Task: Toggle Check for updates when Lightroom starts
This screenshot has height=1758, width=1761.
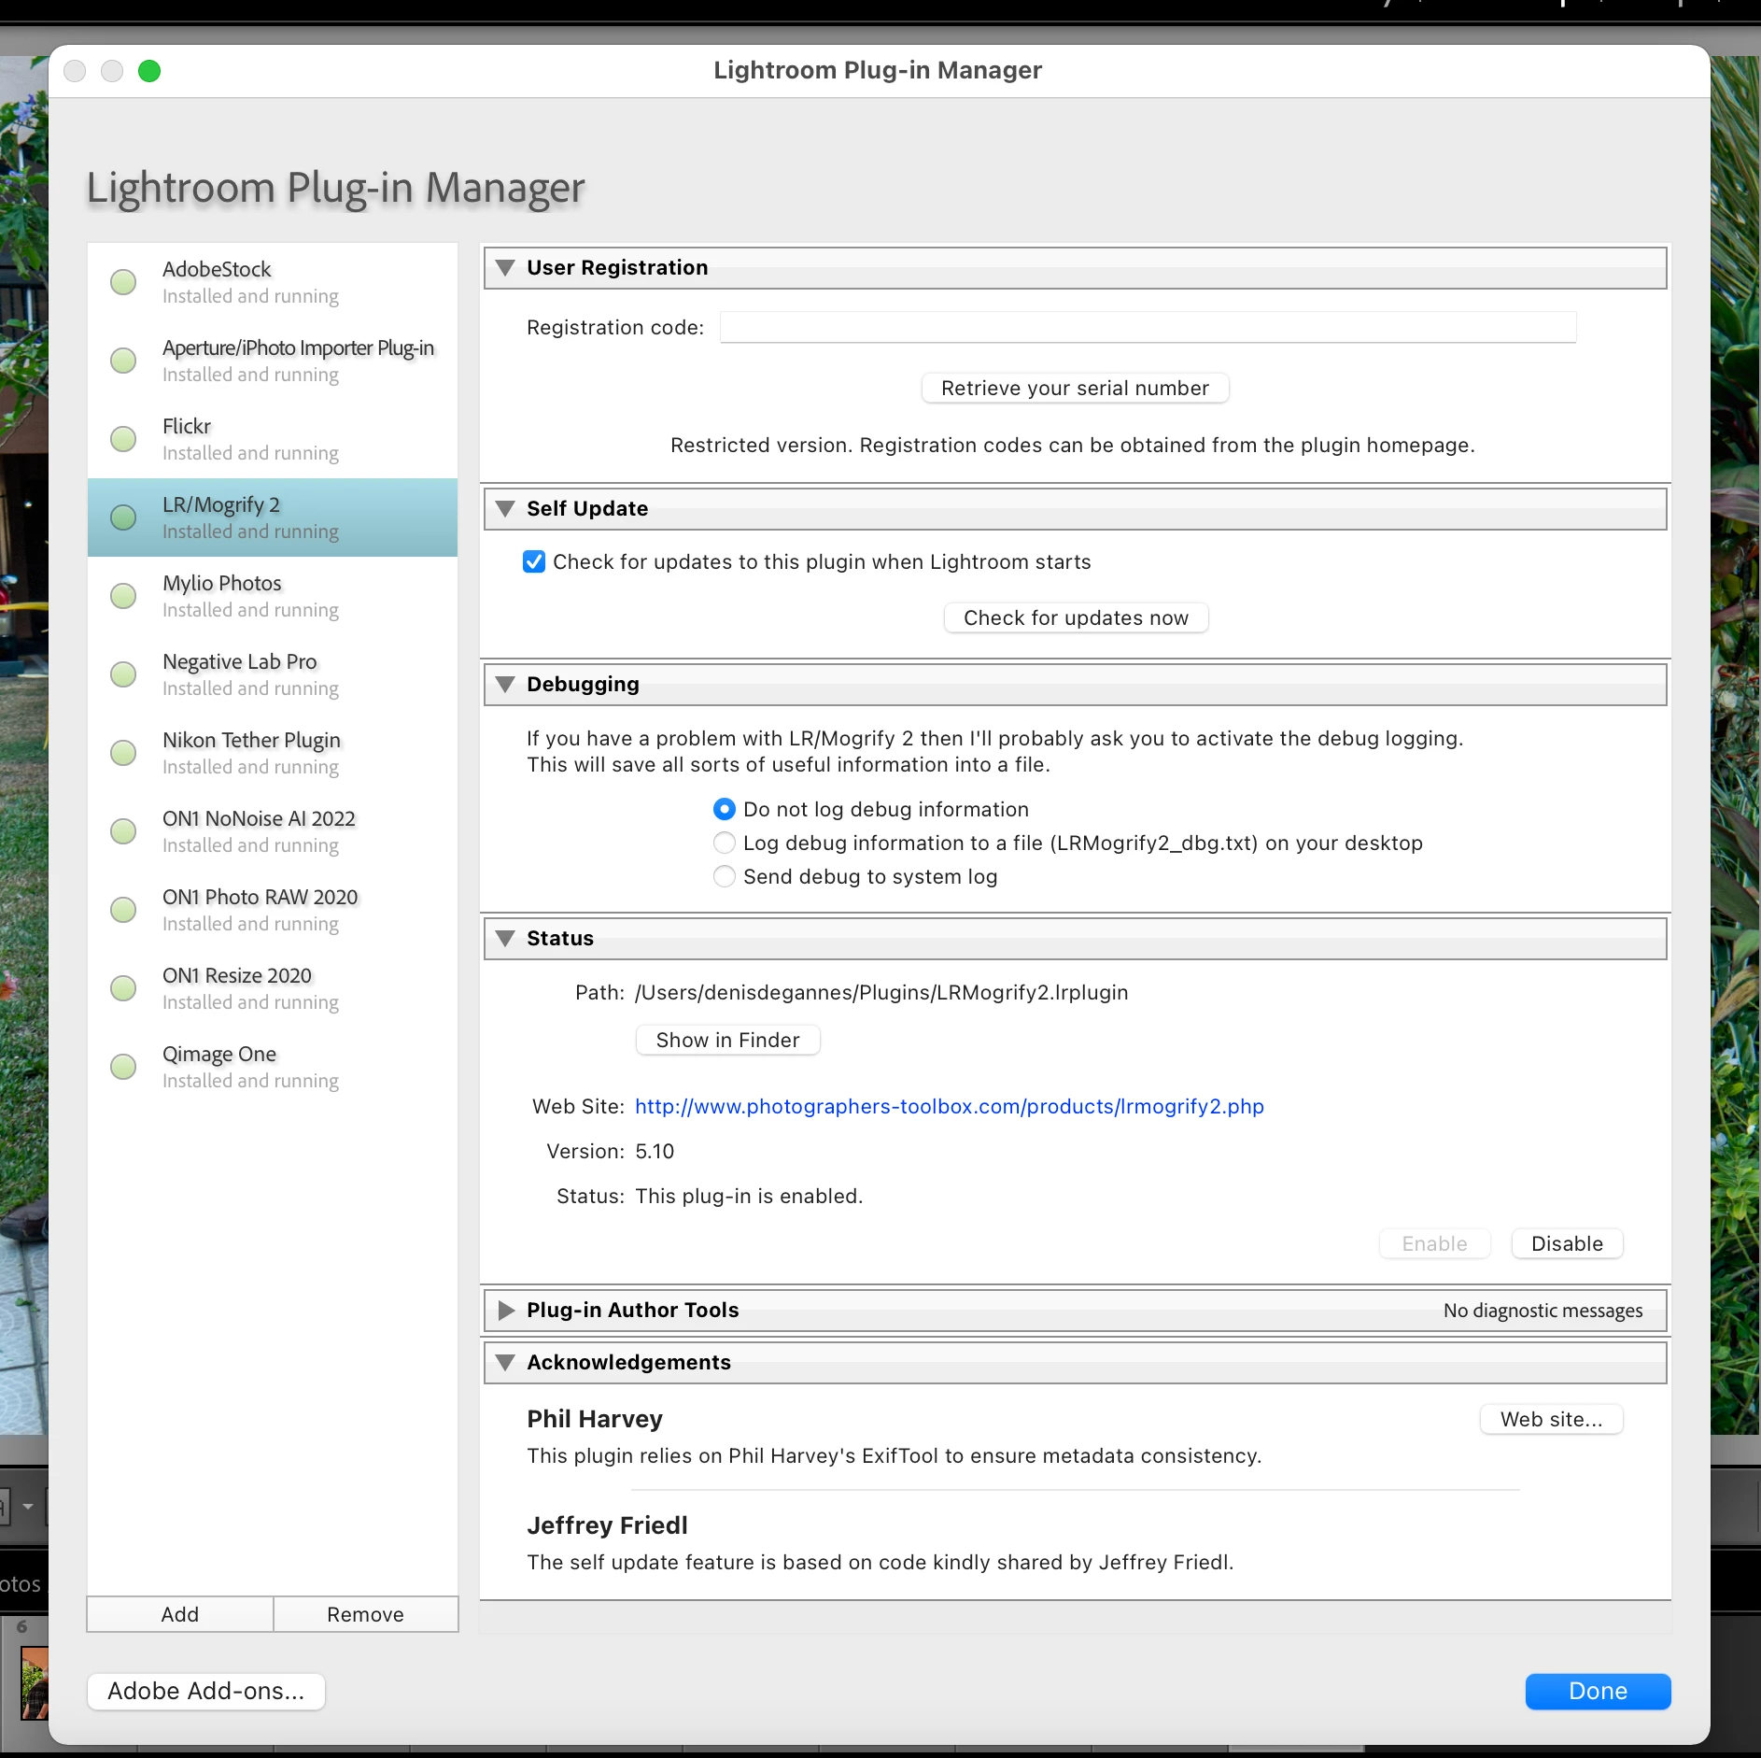Action: point(534,561)
